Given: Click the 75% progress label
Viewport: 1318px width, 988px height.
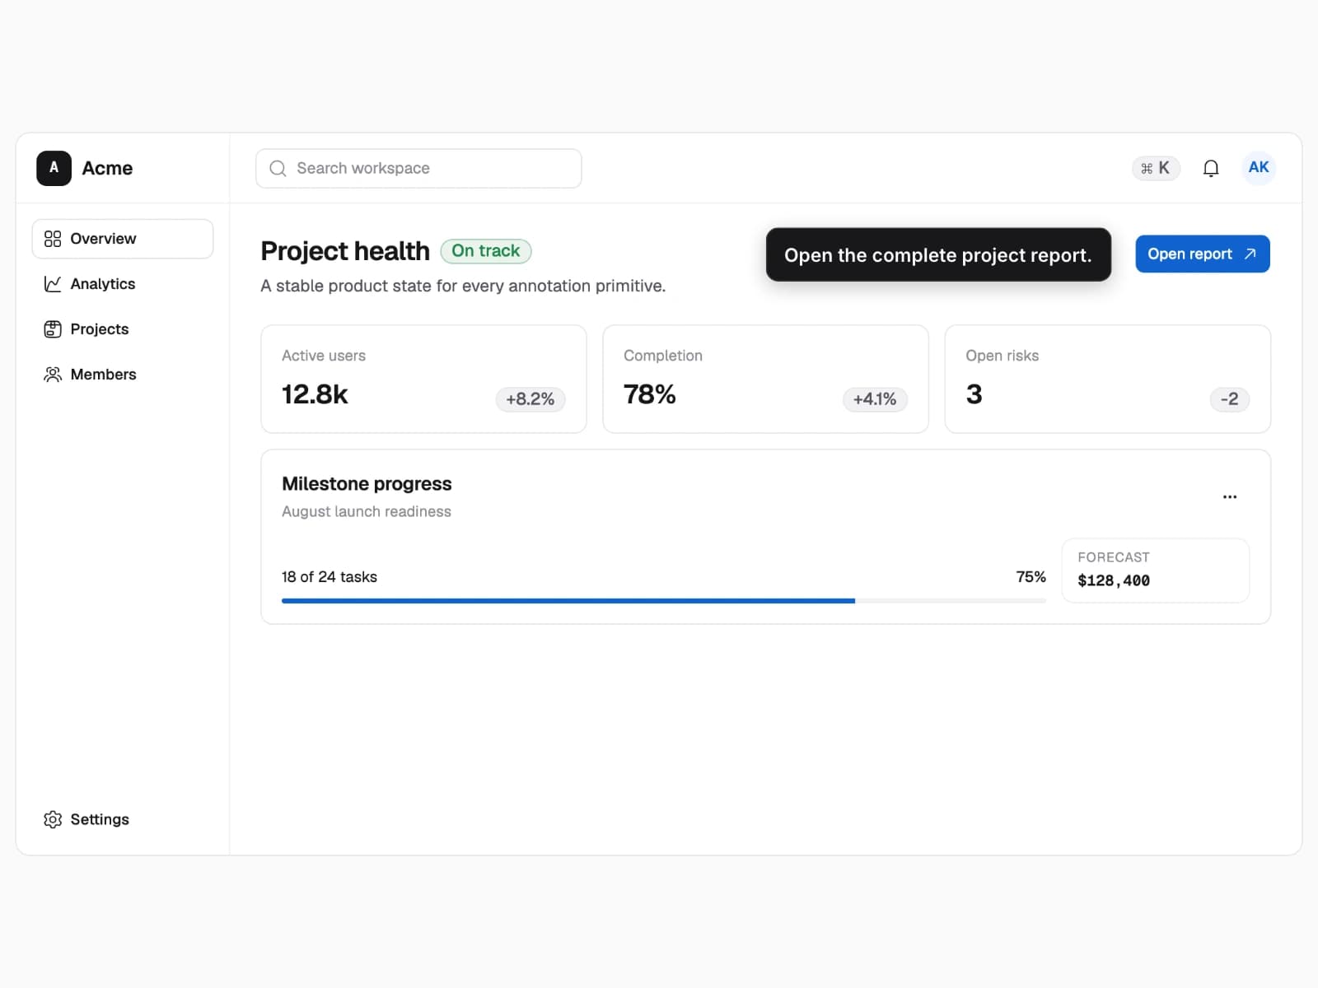Looking at the screenshot, I should tap(1031, 577).
